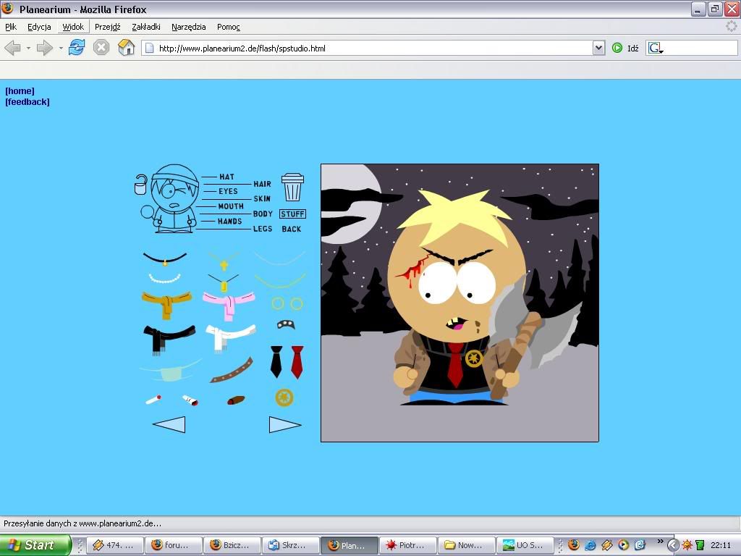Image resolution: width=741 pixels, height=556 pixels.
Task: Open the Widok menu
Action: [73, 27]
